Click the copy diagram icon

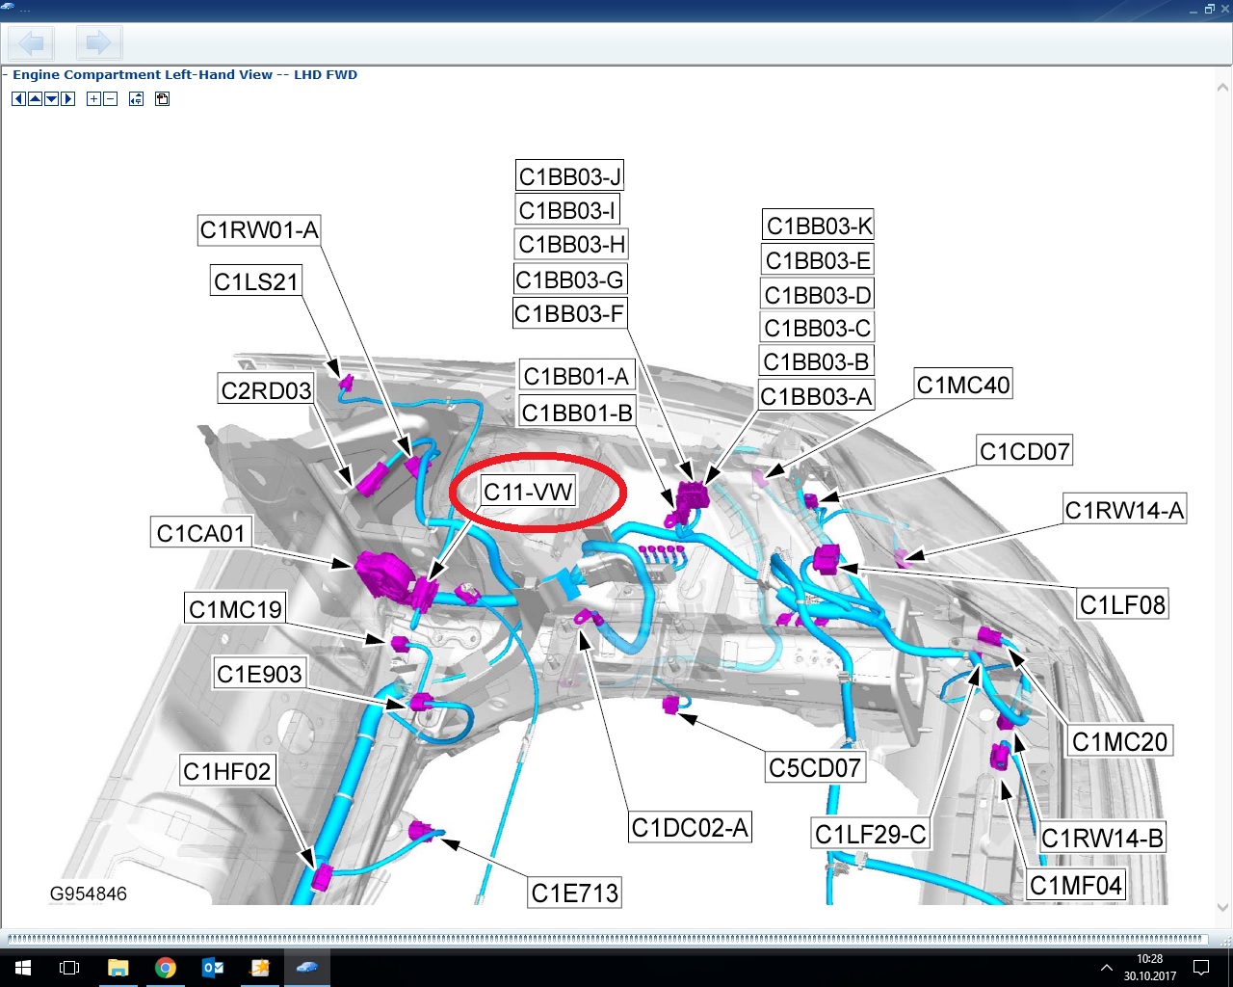click(162, 99)
